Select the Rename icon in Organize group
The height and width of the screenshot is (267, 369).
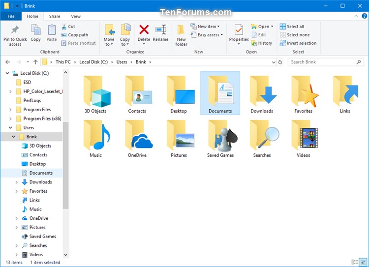point(160,32)
